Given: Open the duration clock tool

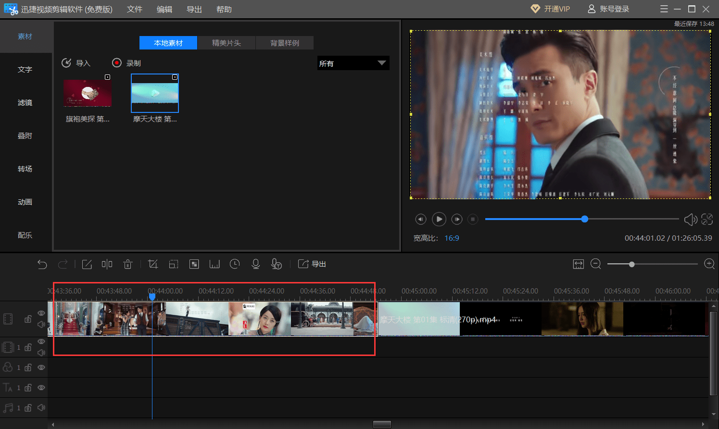Looking at the screenshot, I should pos(235,264).
